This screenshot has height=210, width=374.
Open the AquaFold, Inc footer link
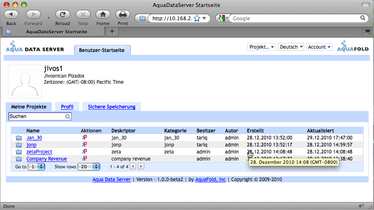pyautogui.click(x=210, y=179)
